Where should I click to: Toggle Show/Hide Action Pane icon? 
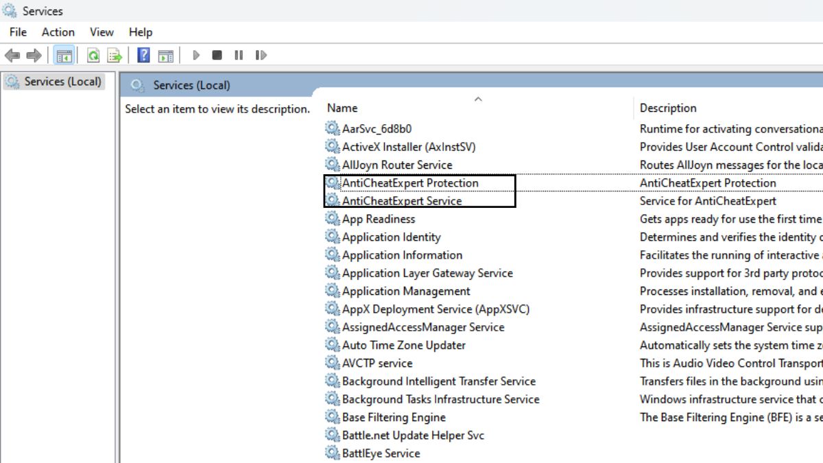[x=165, y=56]
